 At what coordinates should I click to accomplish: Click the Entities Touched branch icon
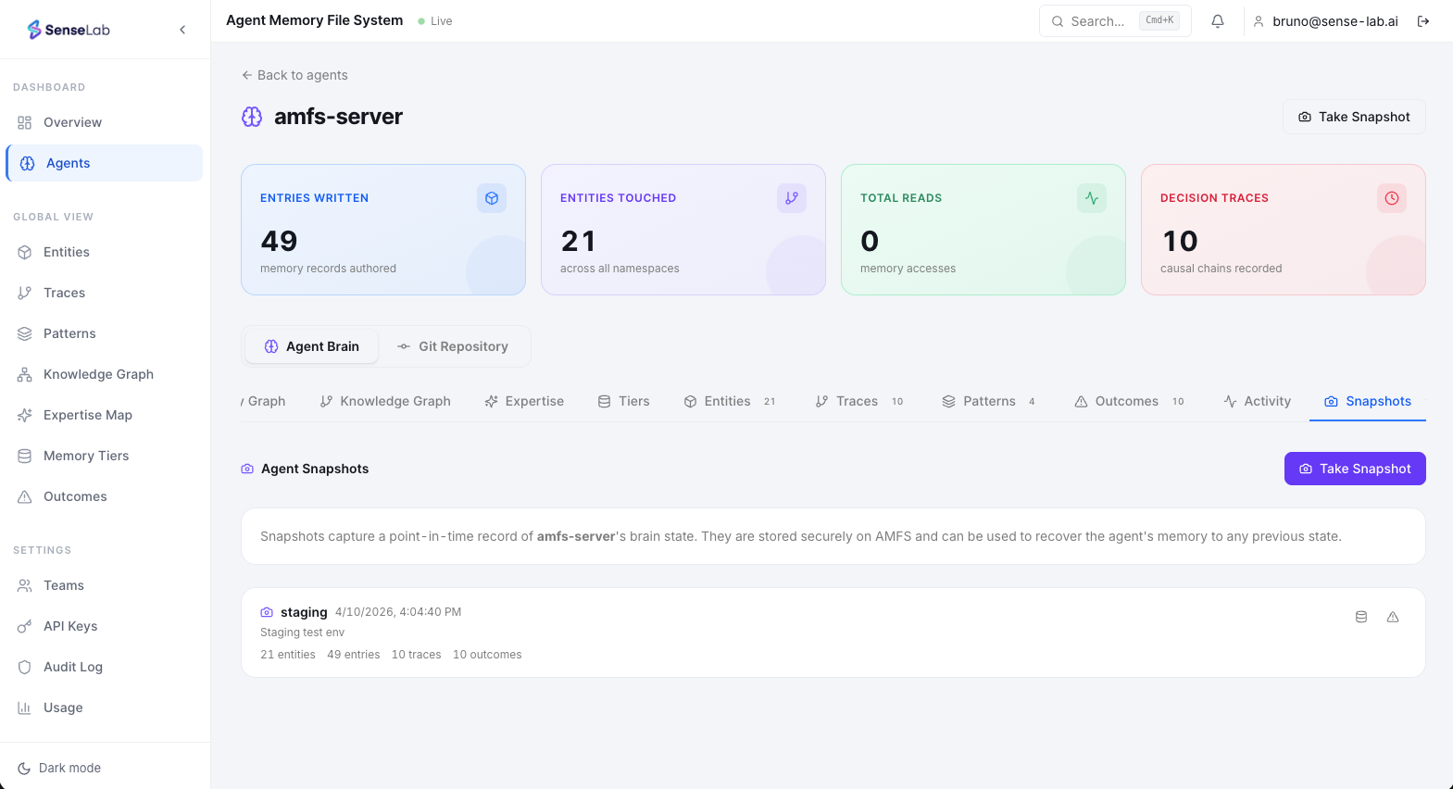[792, 198]
